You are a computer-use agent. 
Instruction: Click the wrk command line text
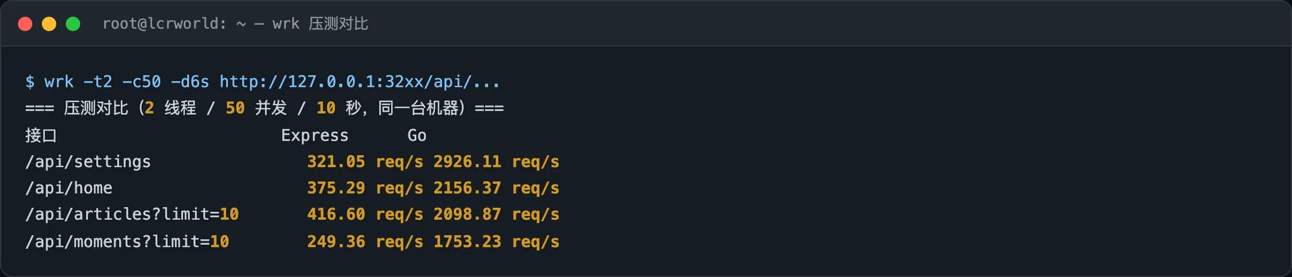click(262, 82)
